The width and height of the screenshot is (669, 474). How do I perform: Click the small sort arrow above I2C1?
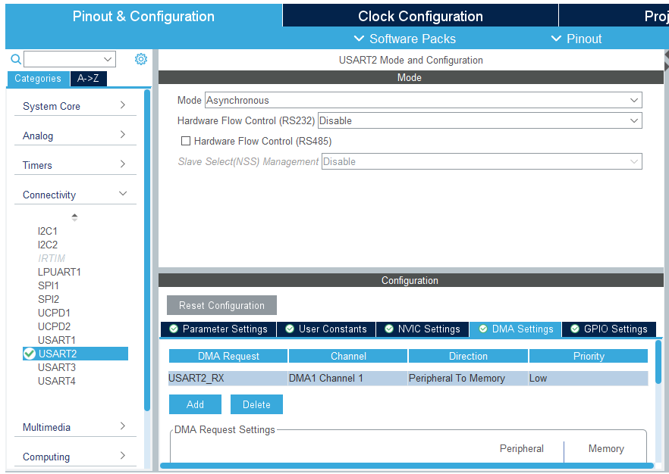coord(74,217)
